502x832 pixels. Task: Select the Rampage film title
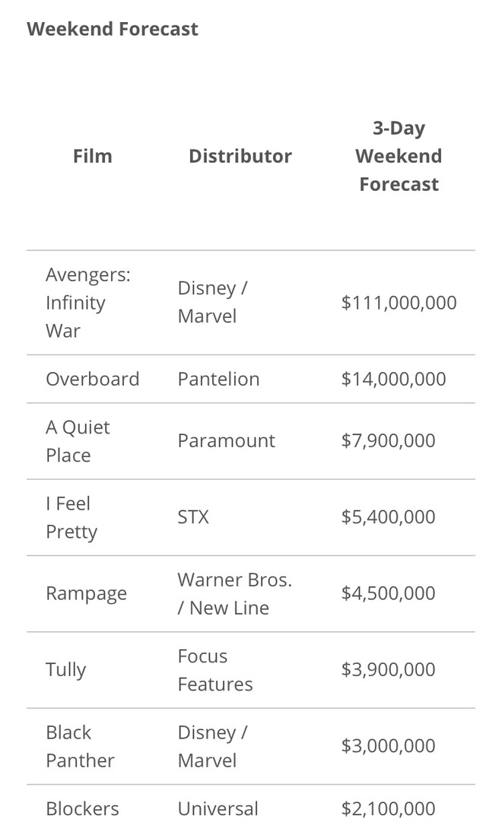click(x=86, y=593)
